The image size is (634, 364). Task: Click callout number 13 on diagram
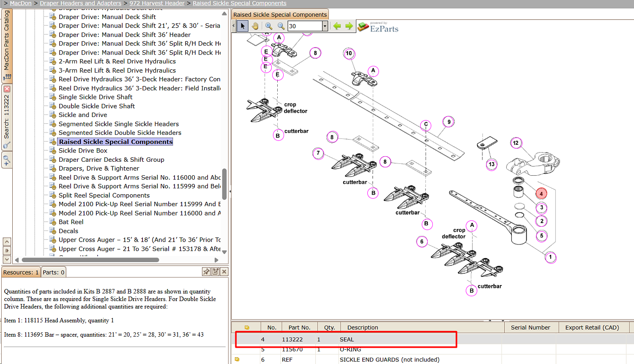(x=492, y=165)
